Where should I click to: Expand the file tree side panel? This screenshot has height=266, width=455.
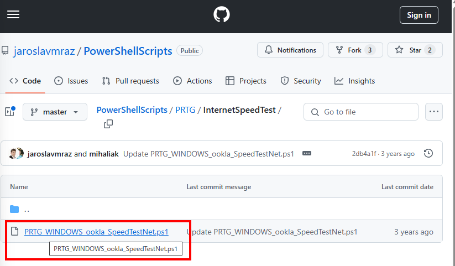(x=10, y=112)
